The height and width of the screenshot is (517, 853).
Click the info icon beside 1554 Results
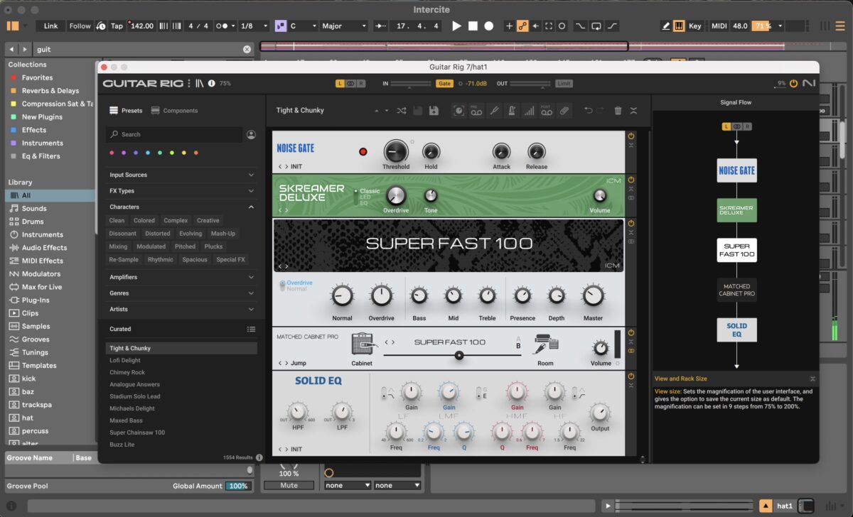pos(259,458)
